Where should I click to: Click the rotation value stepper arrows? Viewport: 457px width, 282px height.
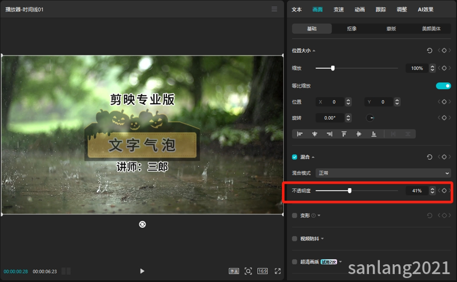pyautogui.click(x=348, y=118)
